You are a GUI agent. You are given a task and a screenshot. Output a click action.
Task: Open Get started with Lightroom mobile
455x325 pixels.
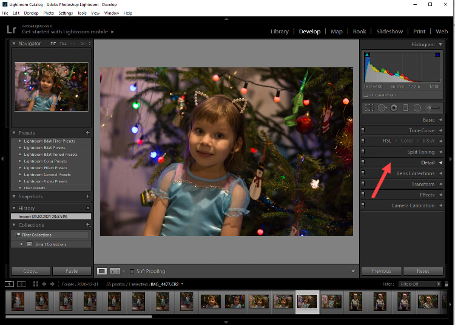click(x=68, y=32)
